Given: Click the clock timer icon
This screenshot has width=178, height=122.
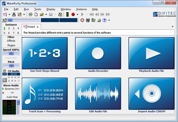Looking at the screenshot, I should (82, 20).
